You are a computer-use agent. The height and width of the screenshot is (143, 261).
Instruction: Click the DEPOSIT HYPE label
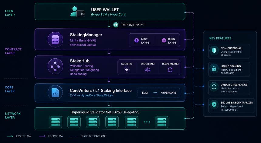pyautogui.click(x=133, y=25)
